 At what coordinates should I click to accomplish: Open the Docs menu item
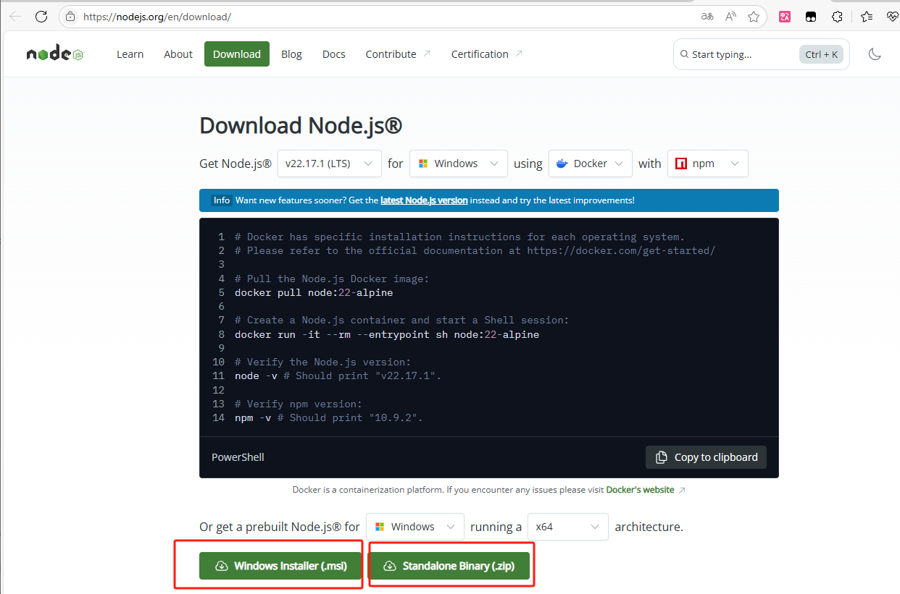(x=334, y=54)
